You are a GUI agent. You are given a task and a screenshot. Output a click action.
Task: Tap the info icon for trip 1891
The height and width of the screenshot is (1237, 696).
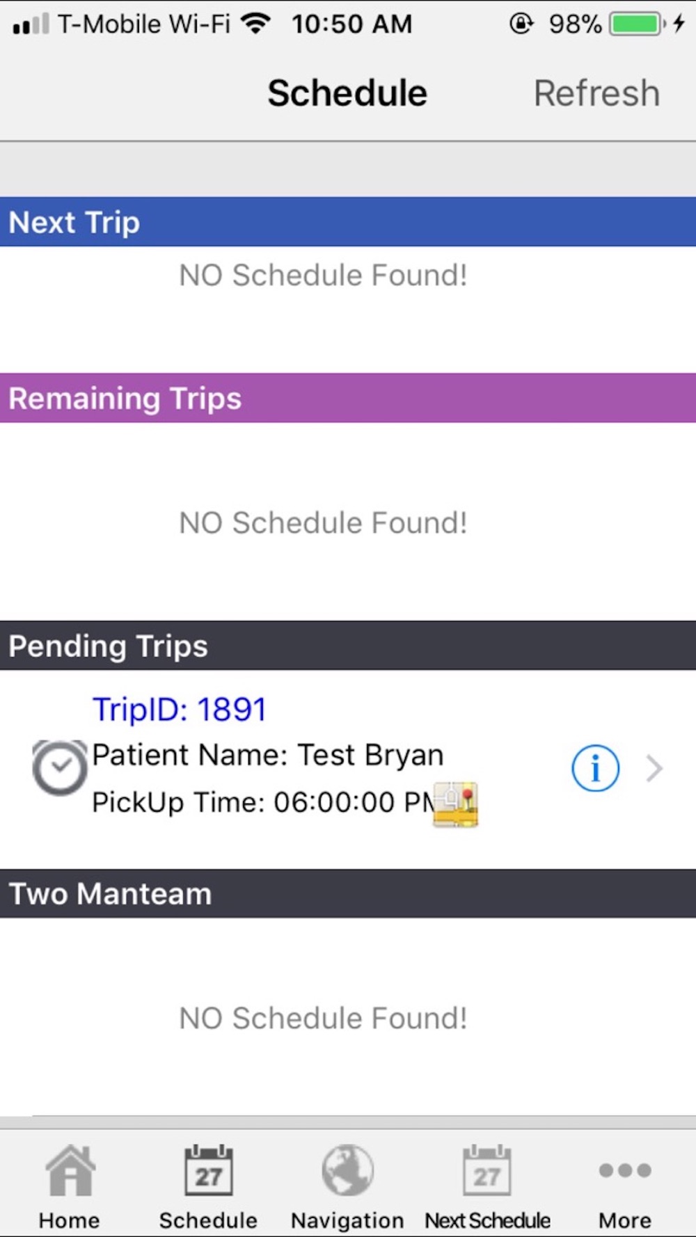coord(595,769)
